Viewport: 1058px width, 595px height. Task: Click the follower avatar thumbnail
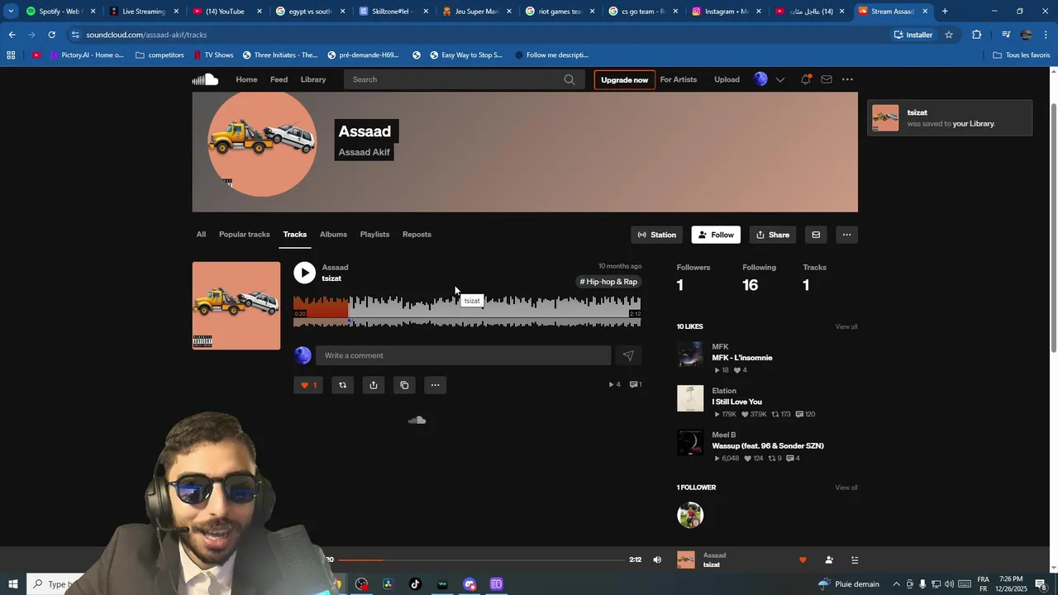click(x=690, y=515)
